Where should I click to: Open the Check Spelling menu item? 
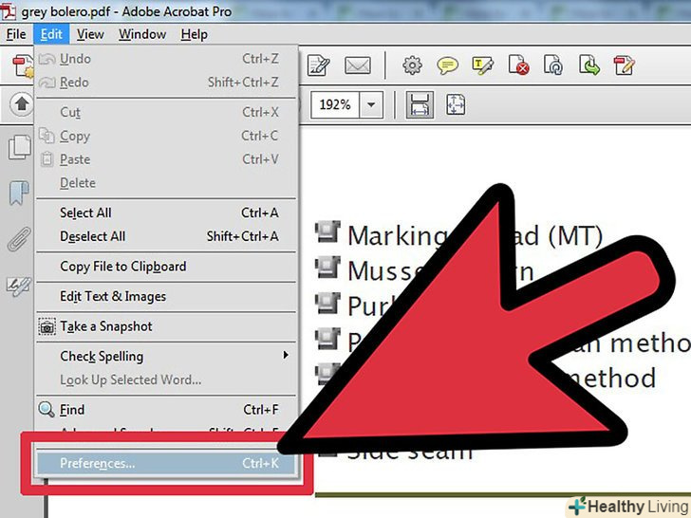[166, 356]
